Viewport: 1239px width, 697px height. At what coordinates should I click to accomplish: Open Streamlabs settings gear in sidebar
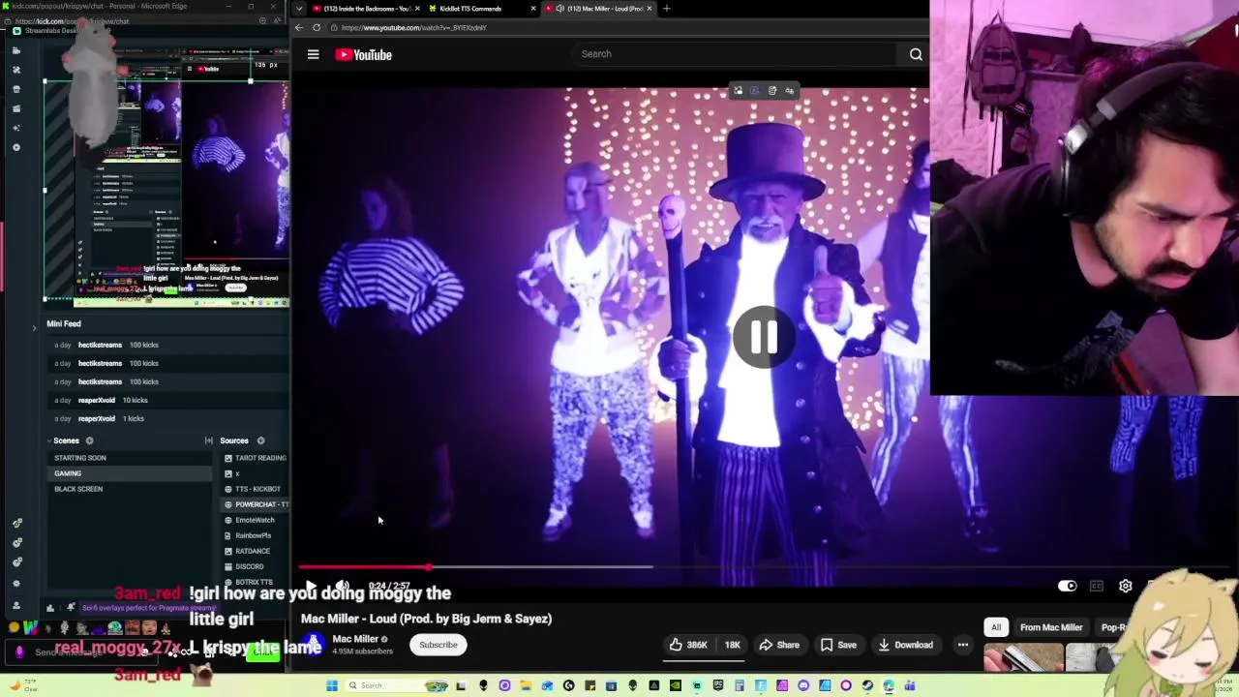click(x=15, y=583)
